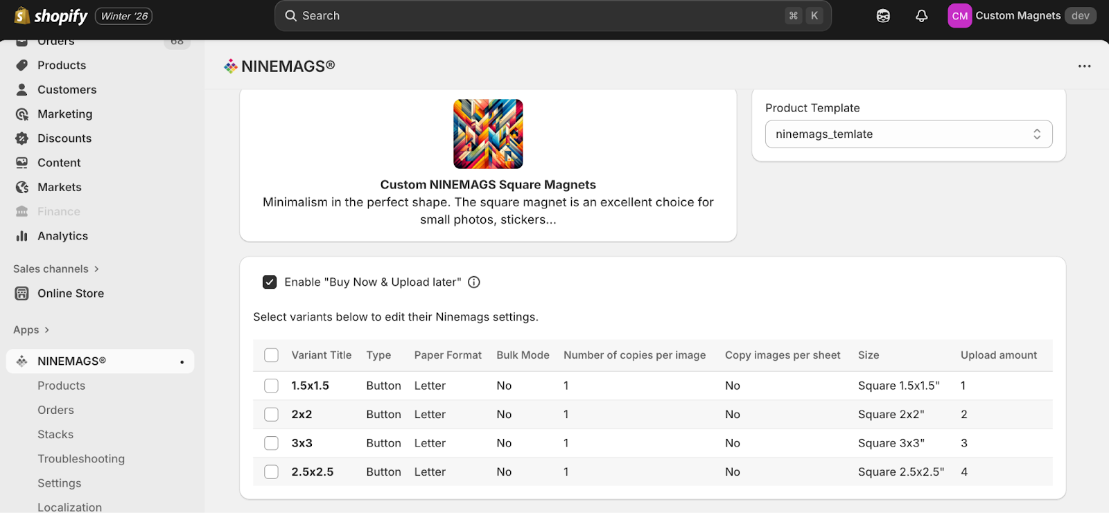Screen dimensions: 1109x513
Task: Open Customers in the sidebar
Action: tap(67, 89)
